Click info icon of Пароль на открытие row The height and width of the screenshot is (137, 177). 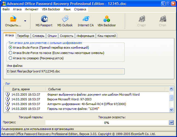pos(8,108)
